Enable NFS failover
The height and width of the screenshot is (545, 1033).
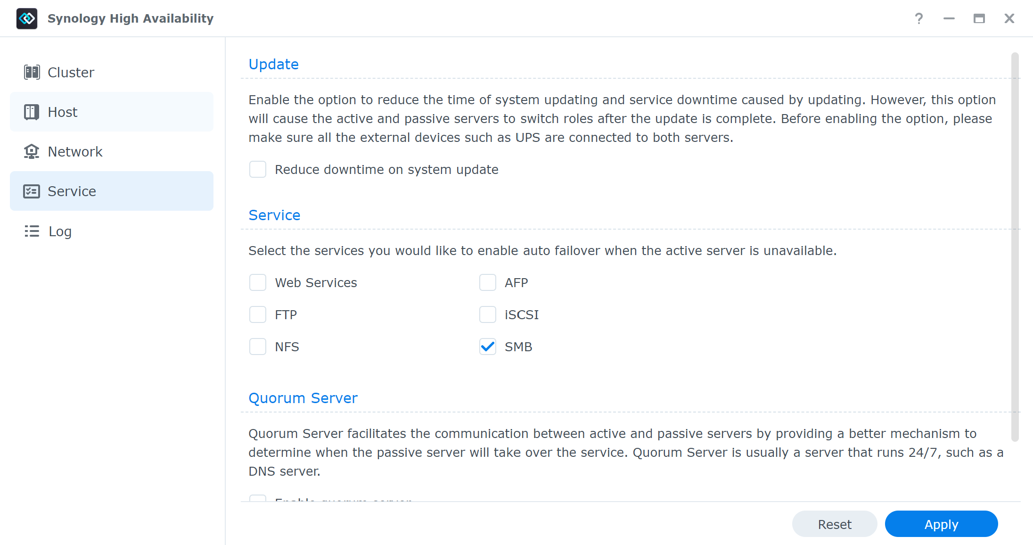point(258,347)
